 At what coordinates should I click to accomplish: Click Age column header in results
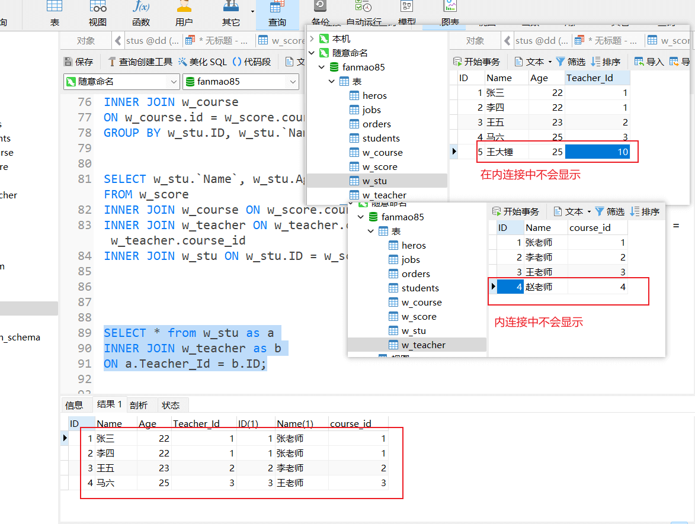coord(154,424)
